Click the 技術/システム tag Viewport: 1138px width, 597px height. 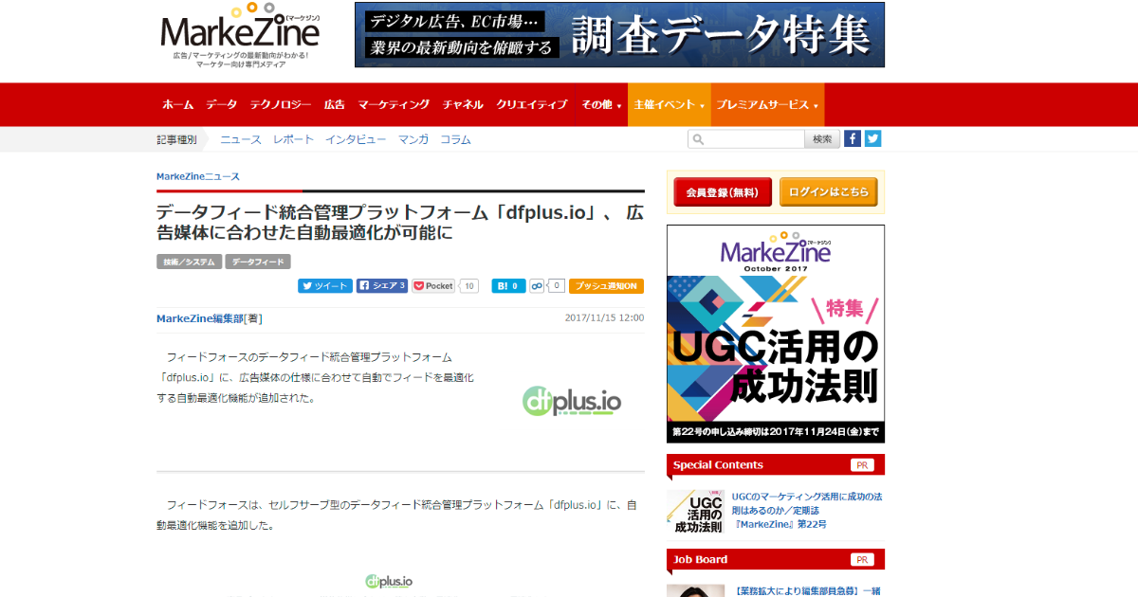[189, 262]
